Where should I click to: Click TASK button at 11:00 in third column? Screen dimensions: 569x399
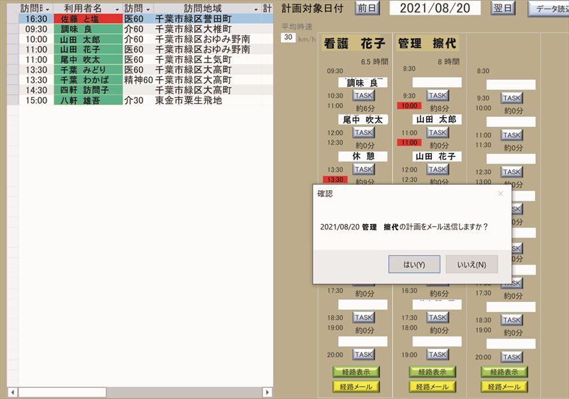512,135
